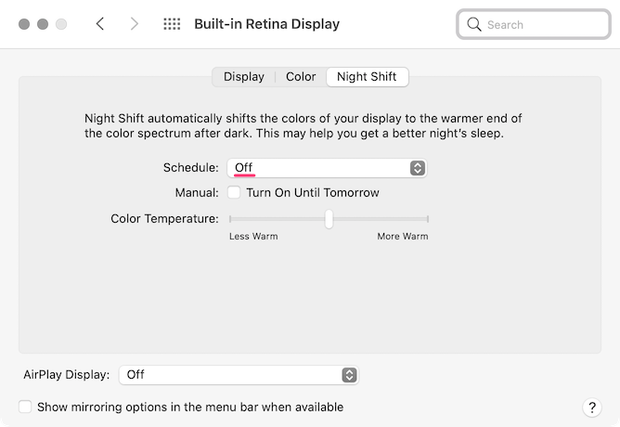
Task: Switch to the Display tab
Action: (x=243, y=77)
